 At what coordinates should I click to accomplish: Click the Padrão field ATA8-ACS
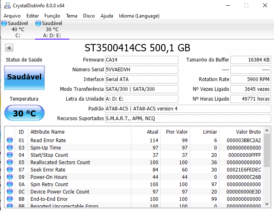tap(188, 109)
